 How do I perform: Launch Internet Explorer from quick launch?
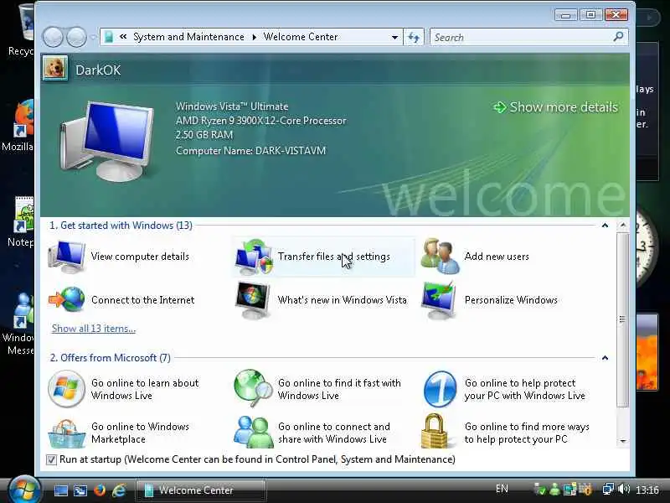click(119, 490)
